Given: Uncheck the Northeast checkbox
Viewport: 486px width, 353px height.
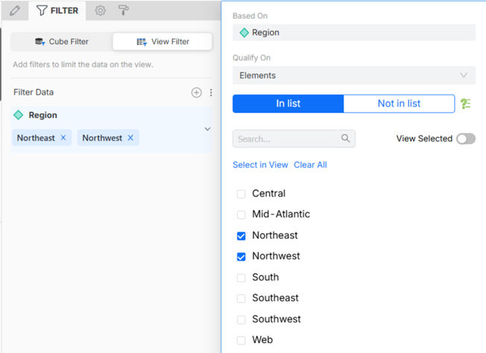Looking at the screenshot, I should click(x=241, y=235).
